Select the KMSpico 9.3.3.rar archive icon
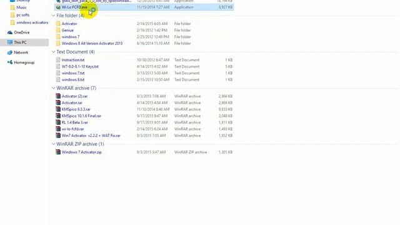 [58, 109]
